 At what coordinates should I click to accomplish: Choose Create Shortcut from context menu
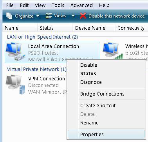[106, 105]
